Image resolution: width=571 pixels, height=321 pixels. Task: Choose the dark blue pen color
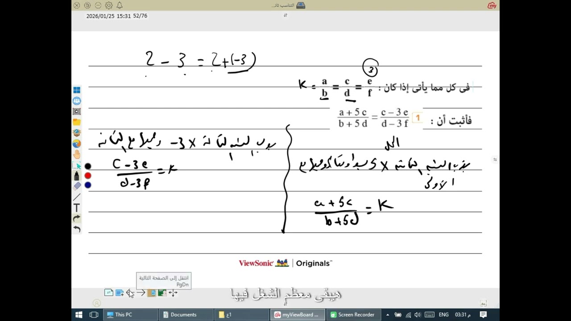click(x=88, y=185)
